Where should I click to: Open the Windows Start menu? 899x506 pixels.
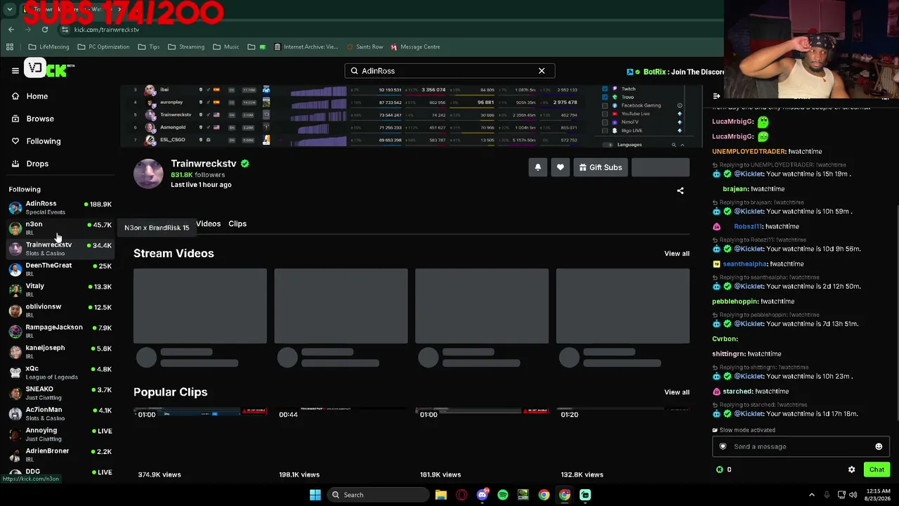(315, 495)
